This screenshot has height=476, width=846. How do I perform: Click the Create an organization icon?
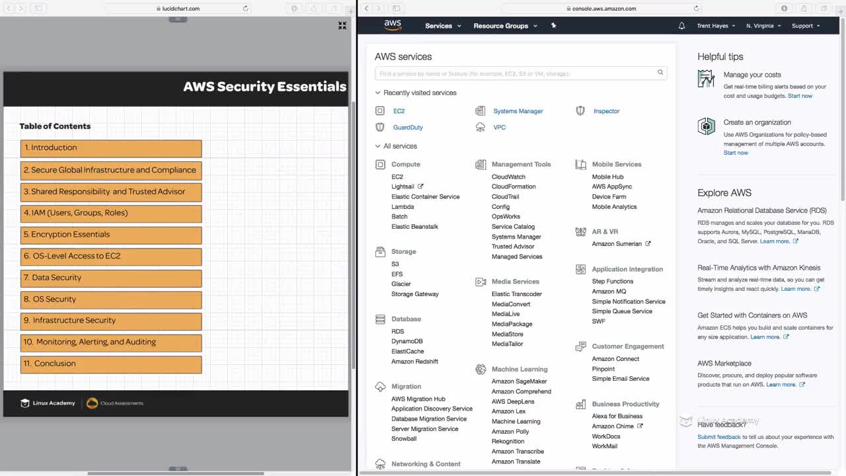click(706, 126)
